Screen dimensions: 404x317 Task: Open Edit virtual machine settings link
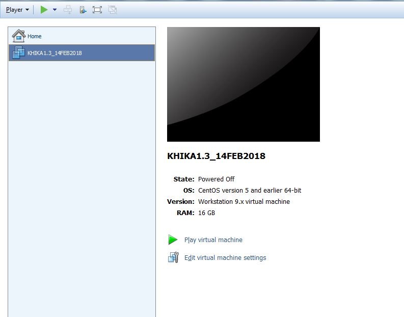[x=225, y=258]
